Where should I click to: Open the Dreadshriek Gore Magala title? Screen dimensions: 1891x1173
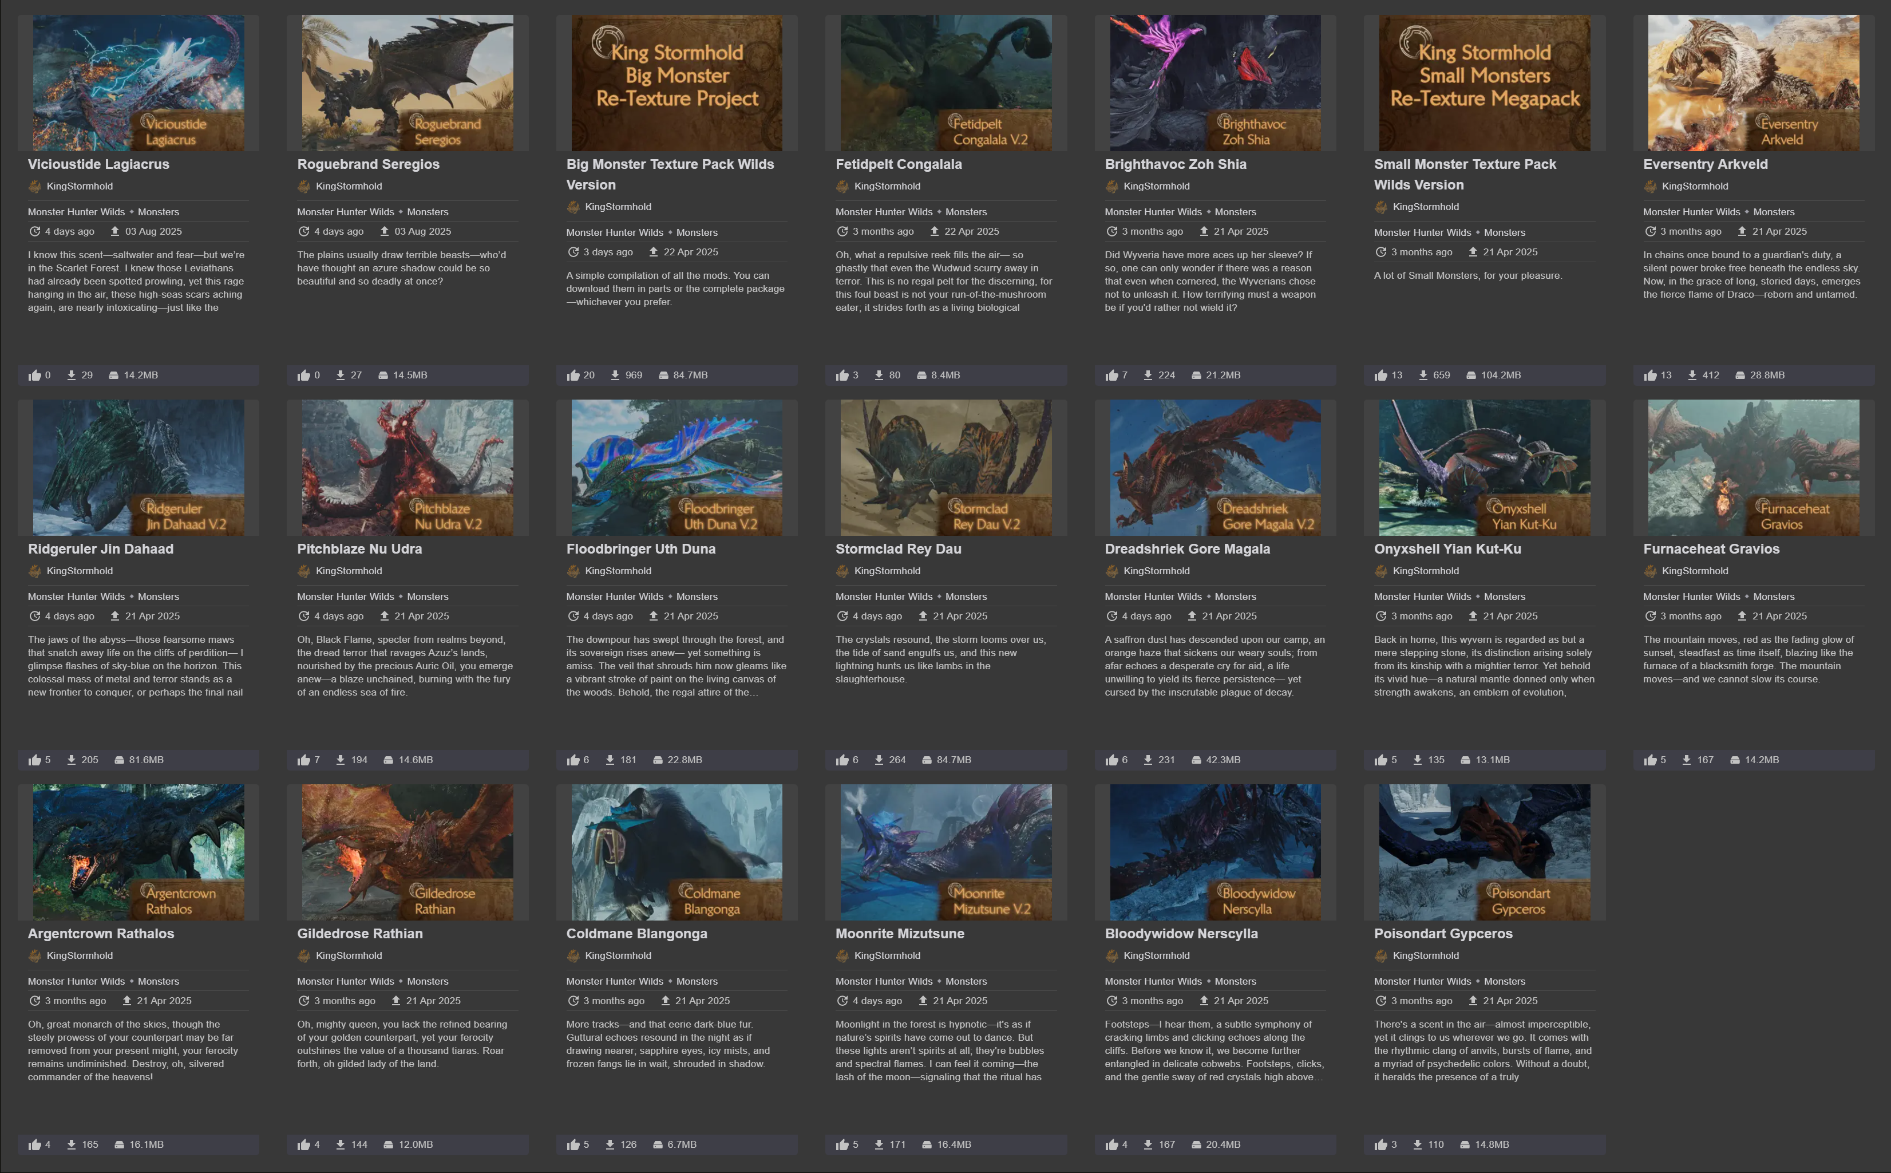pos(1186,548)
